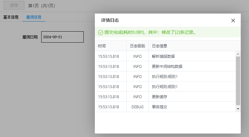Viewport: 249px width, 137px height.
Task: Close the 详情日志 dialog
Action: tap(233, 21)
